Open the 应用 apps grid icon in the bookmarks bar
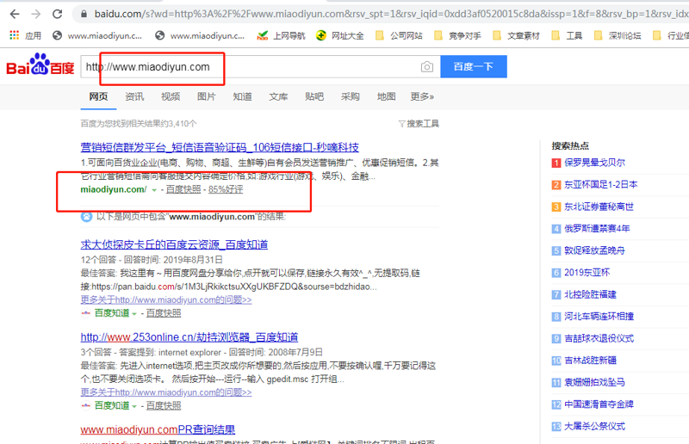The height and width of the screenshot is (444, 689). [x=15, y=35]
